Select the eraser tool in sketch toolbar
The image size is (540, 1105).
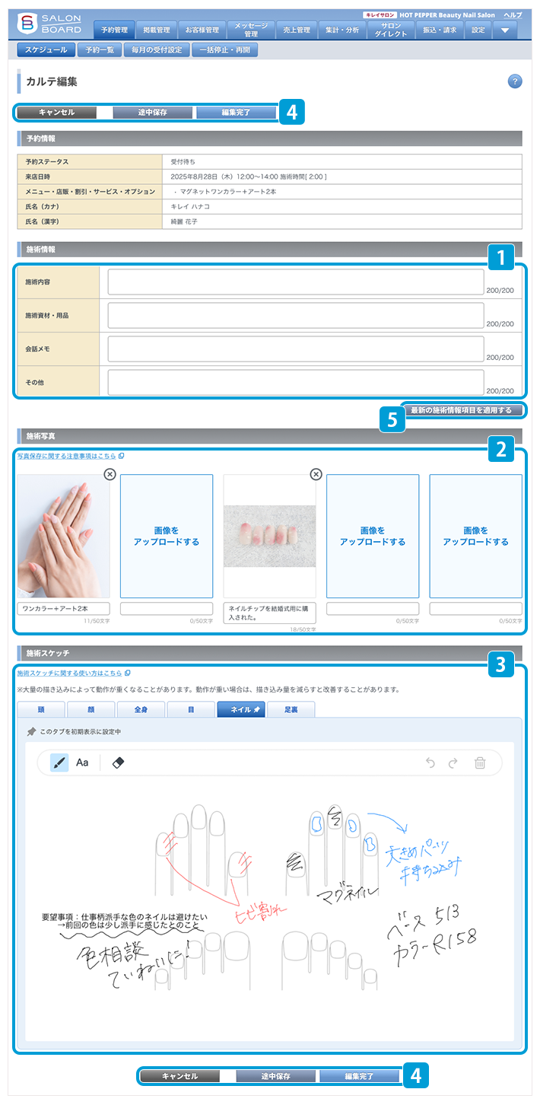point(117,762)
